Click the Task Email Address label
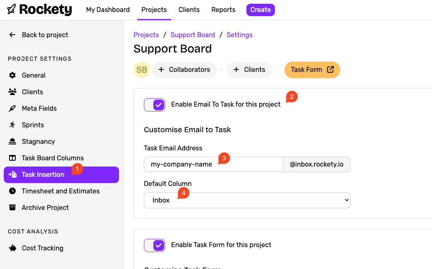The image size is (432, 269). 173,148
